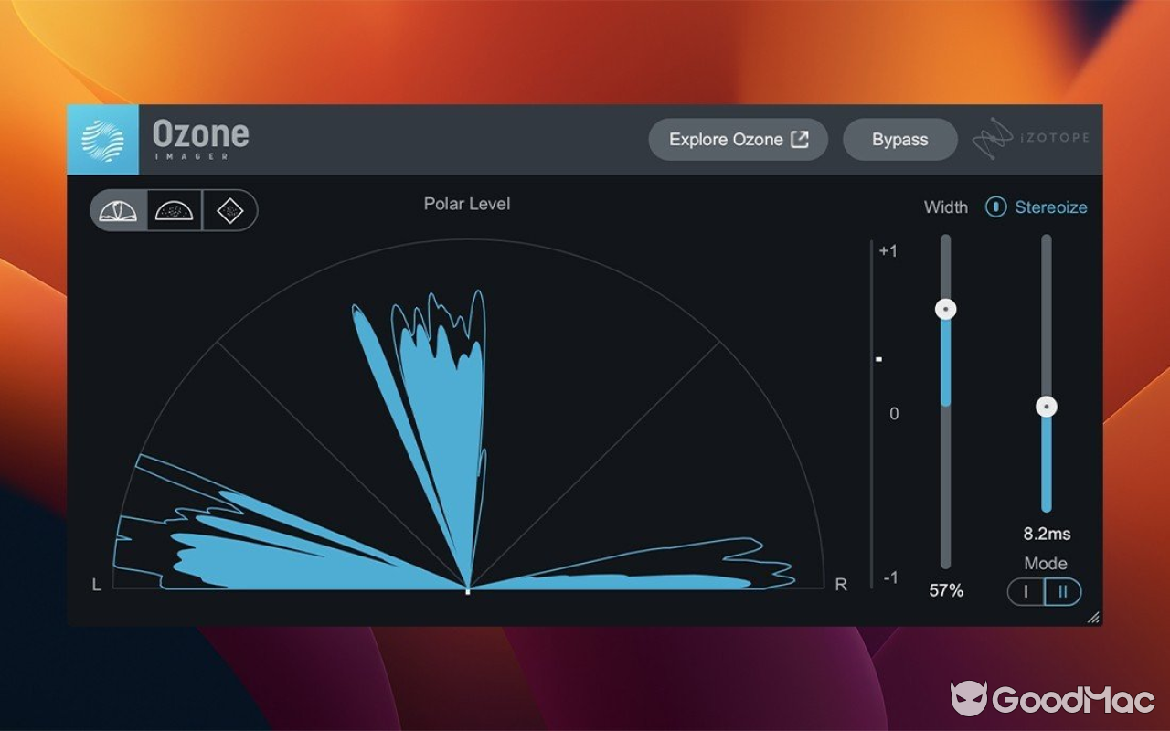The image size is (1170, 731).
Task: Click the Stereoize delay slider handle
Action: click(1045, 407)
